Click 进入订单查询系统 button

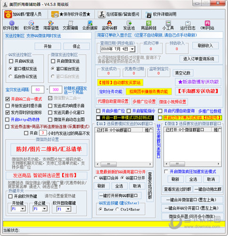click(199, 59)
